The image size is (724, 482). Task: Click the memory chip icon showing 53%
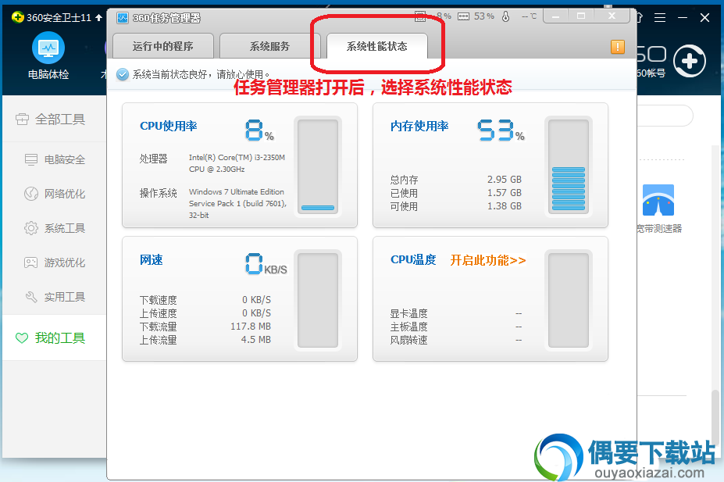coord(463,16)
